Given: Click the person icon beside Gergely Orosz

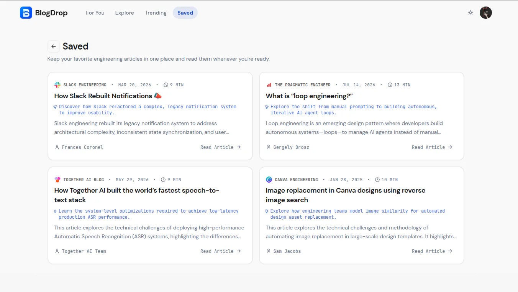Looking at the screenshot, I should (x=269, y=147).
